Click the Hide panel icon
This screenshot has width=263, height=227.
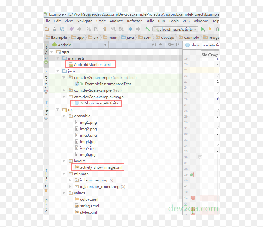click(178, 45)
